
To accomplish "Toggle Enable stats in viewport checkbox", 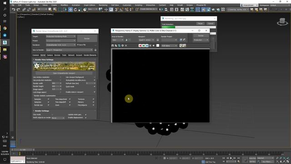I will coord(94,92).
